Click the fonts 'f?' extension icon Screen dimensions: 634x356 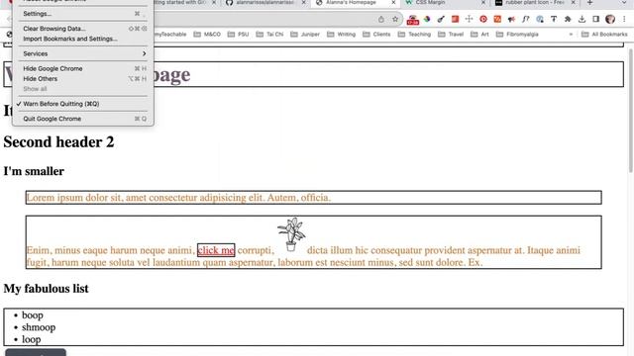(526, 19)
